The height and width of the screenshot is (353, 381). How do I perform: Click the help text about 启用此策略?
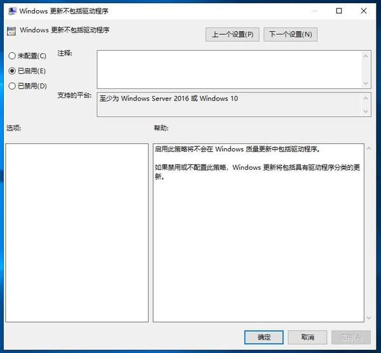[237, 149]
